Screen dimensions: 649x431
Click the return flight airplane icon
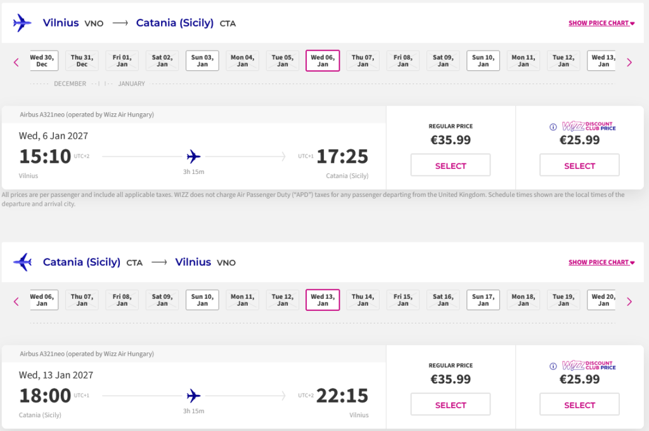(22, 262)
